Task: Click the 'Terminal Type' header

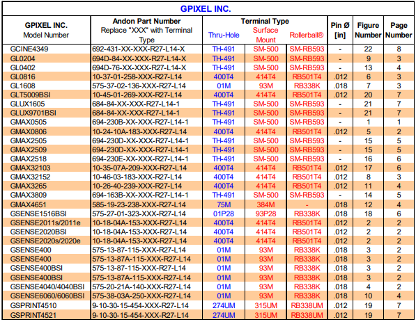Action: coord(265,21)
